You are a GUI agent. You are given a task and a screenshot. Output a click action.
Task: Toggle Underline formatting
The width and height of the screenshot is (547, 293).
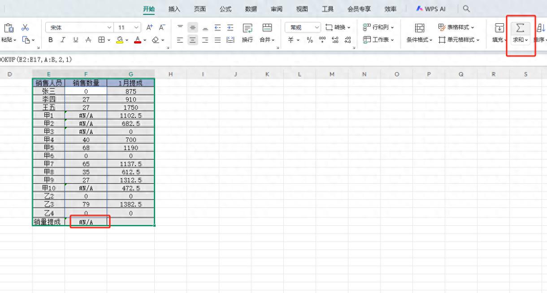[75, 40]
